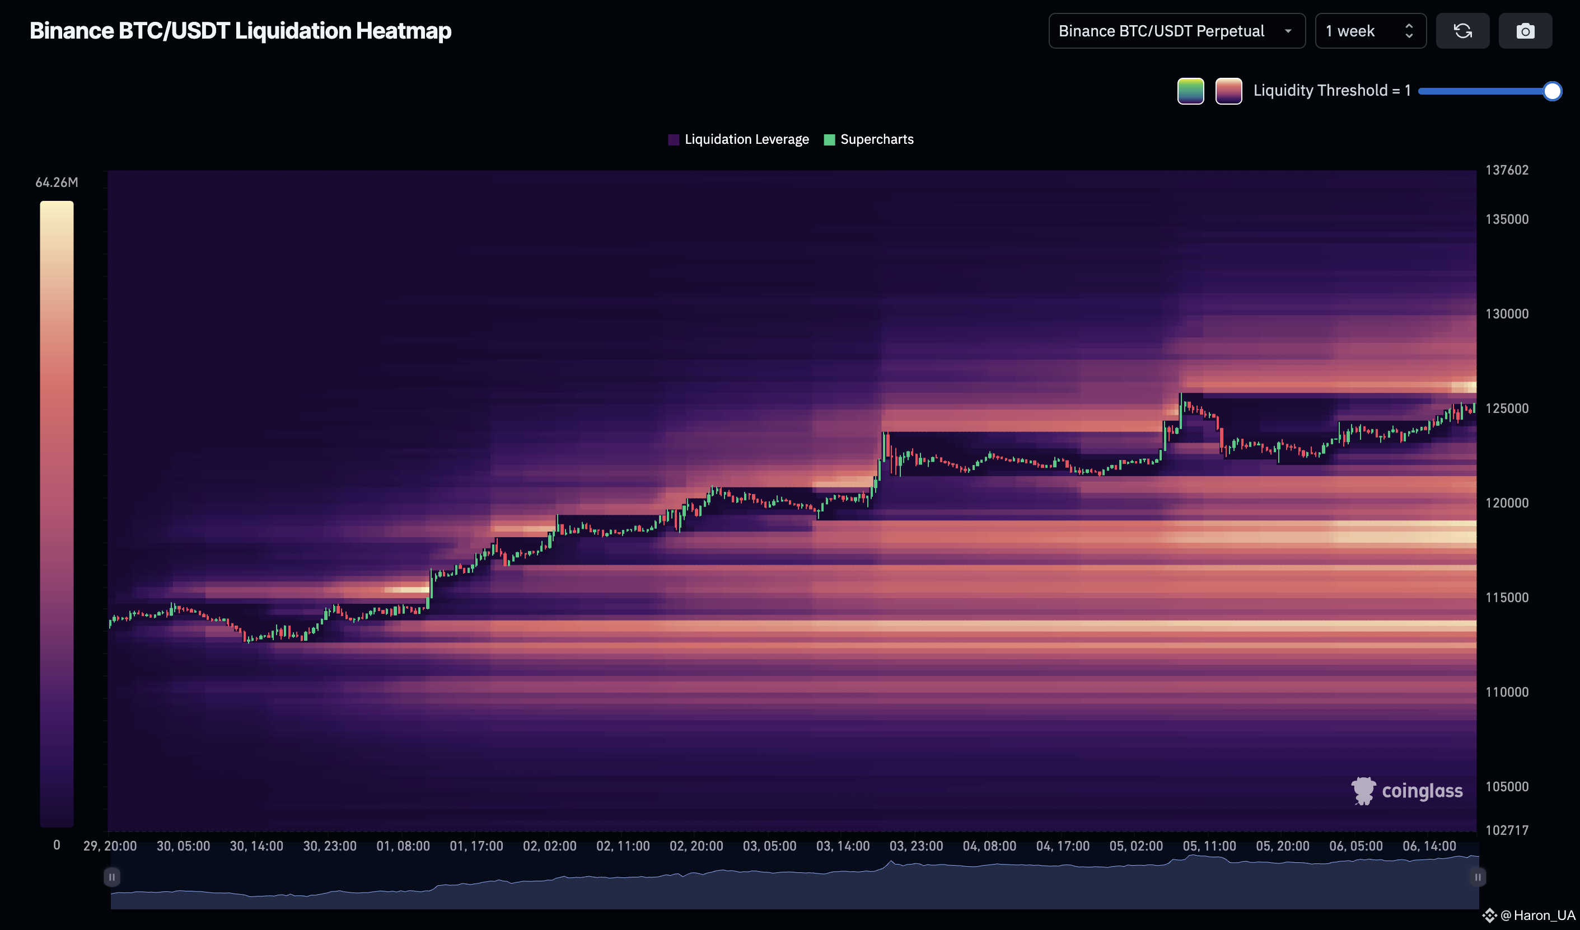1580x930 pixels.
Task: Click the 110000 price axis label
Action: (x=1507, y=693)
